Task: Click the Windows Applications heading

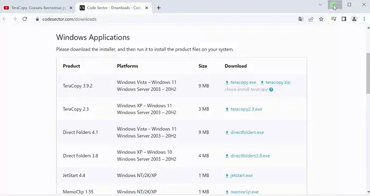Action: (x=93, y=37)
